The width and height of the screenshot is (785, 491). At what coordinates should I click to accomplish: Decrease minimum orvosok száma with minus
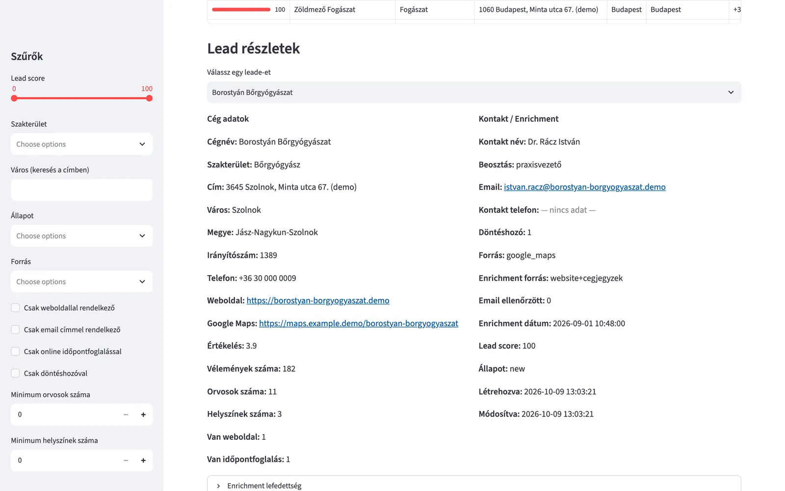[126, 414]
